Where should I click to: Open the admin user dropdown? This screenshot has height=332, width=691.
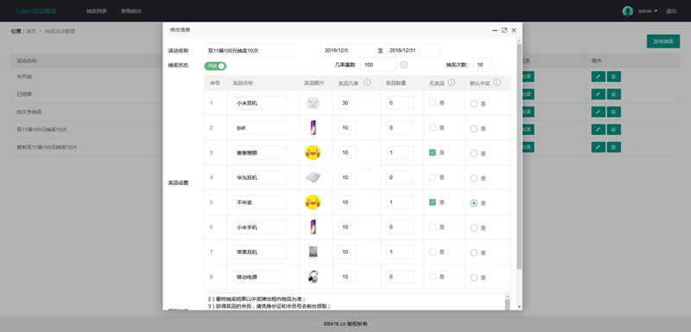(x=648, y=11)
